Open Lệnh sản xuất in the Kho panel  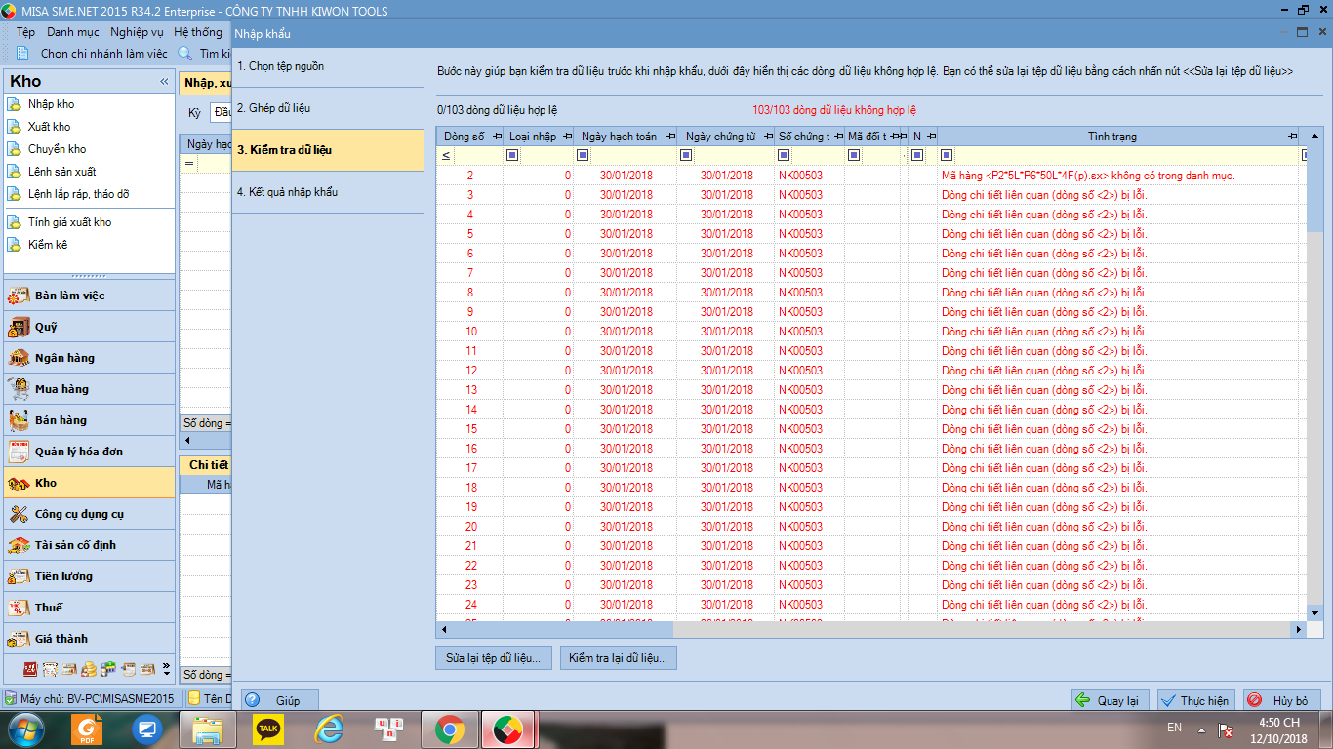tap(61, 172)
